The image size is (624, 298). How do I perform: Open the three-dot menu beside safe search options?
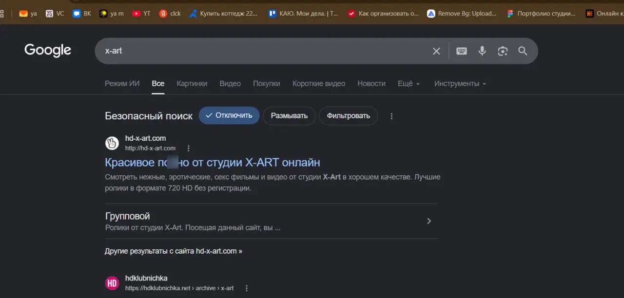391,116
